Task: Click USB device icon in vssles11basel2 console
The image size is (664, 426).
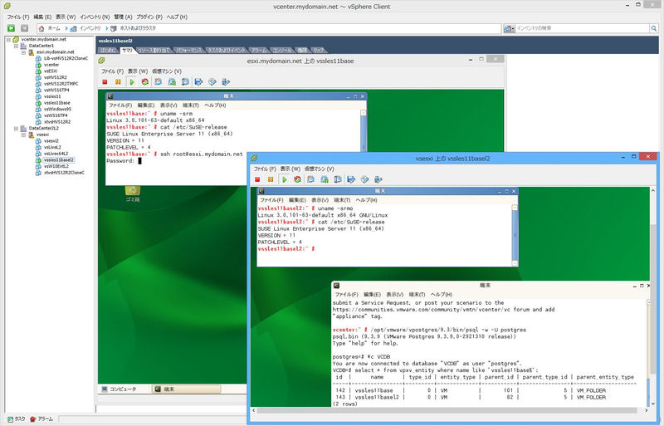Action: pos(378,179)
